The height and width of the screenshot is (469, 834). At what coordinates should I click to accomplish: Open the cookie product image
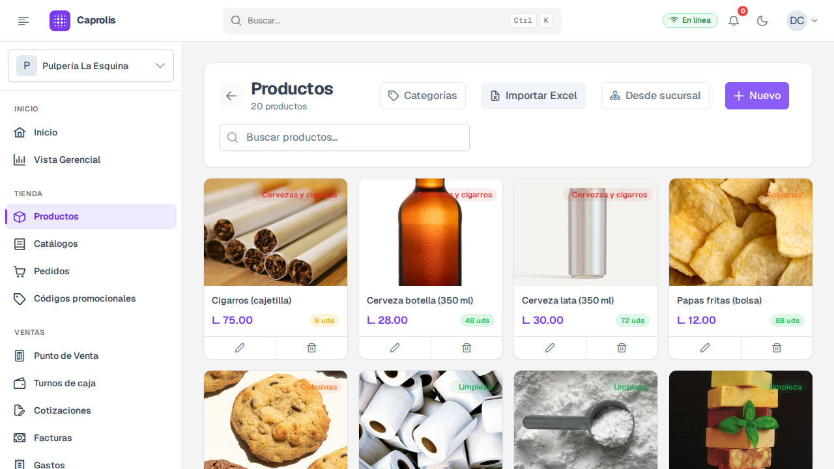click(276, 420)
